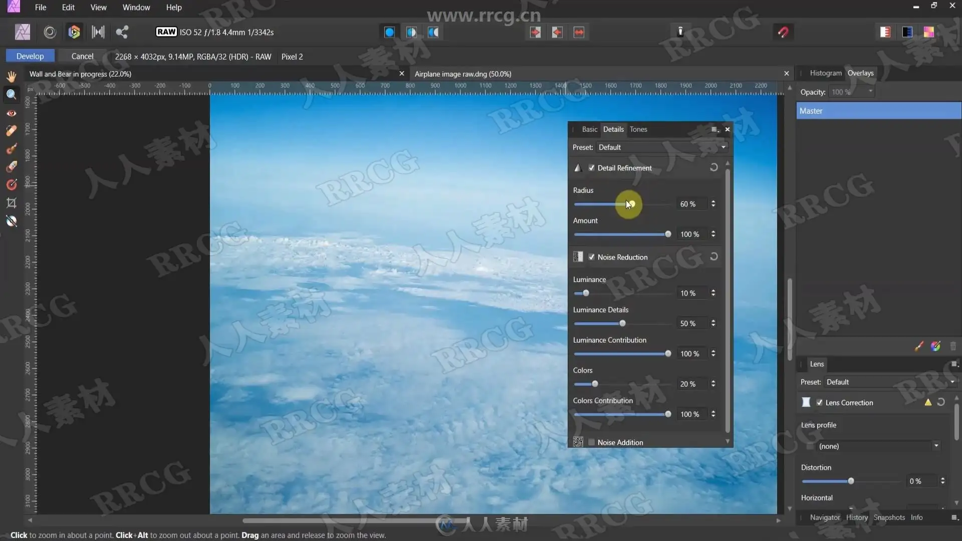962x541 pixels.
Task: Click the sync after icon with left arrow
Action: coord(557,32)
